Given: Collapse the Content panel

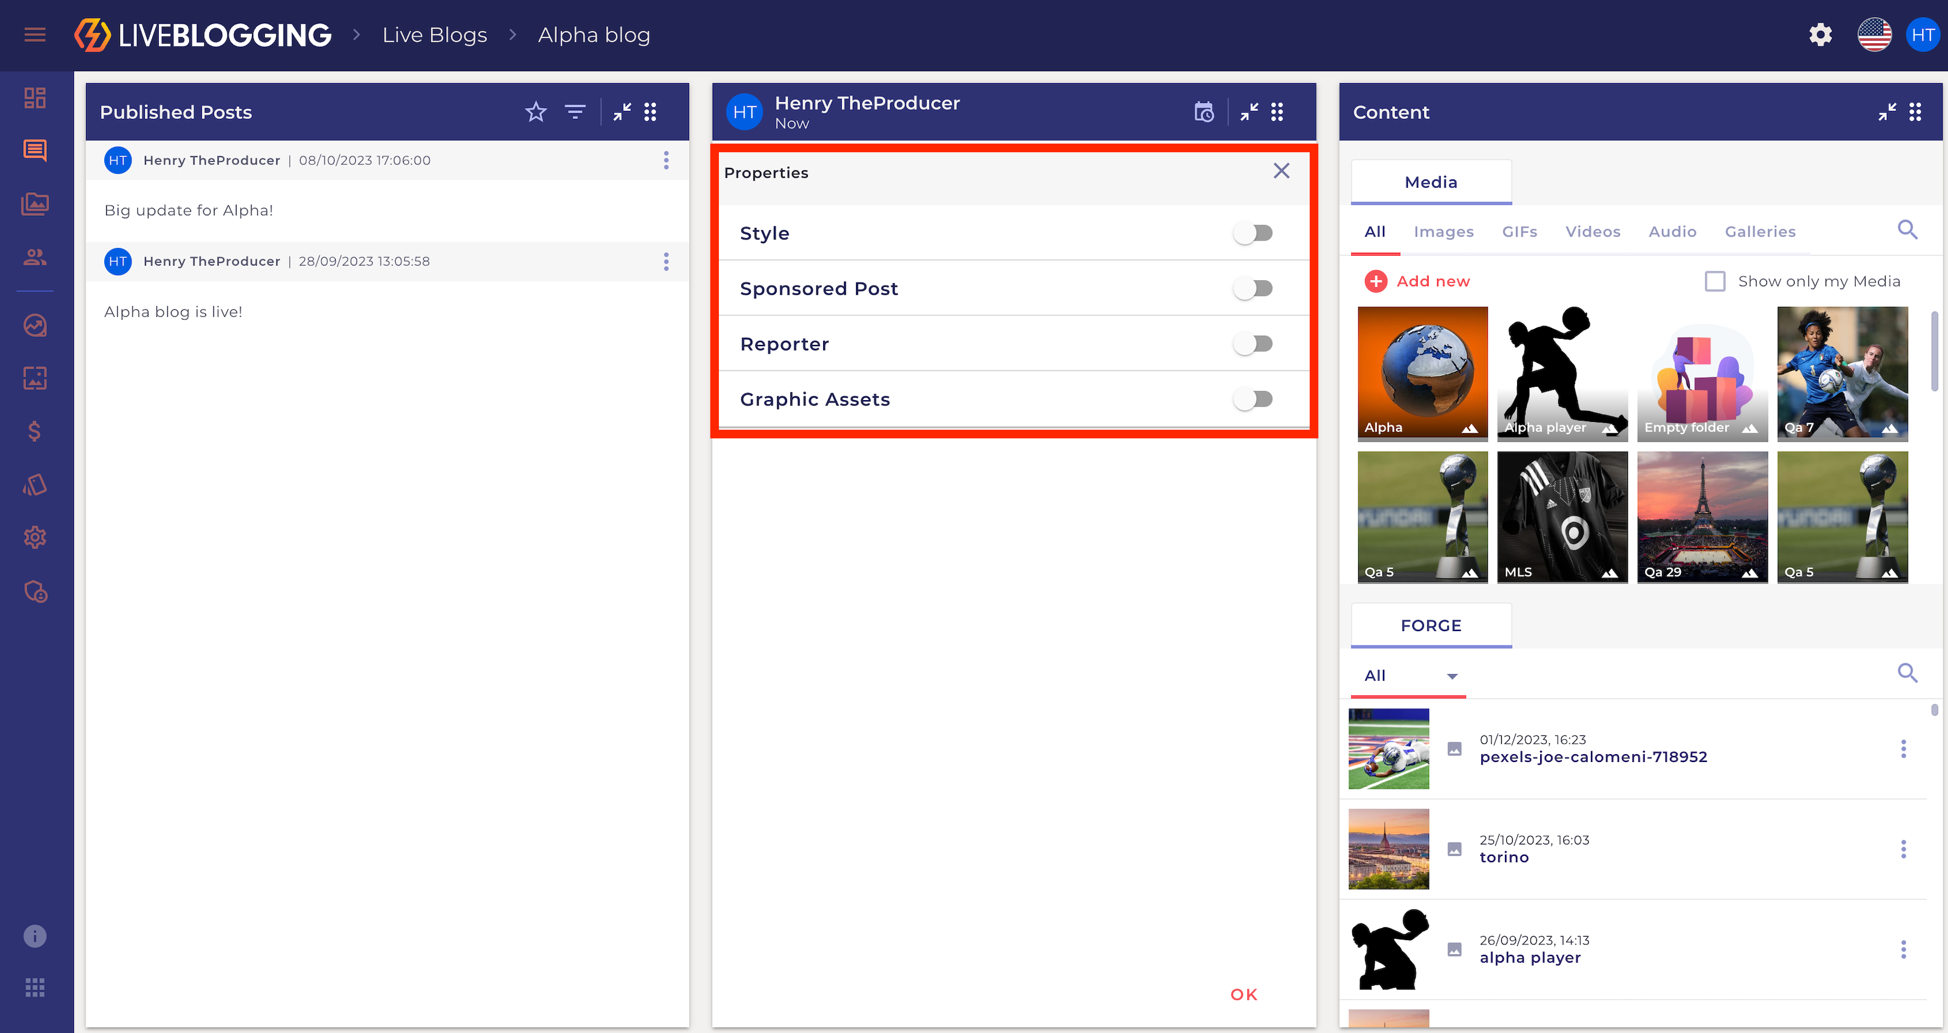Looking at the screenshot, I should pyautogui.click(x=1887, y=112).
